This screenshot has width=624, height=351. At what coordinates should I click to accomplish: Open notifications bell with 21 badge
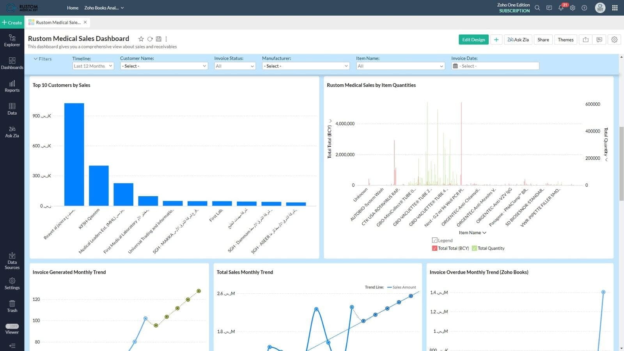pyautogui.click(x=562, y=7)
